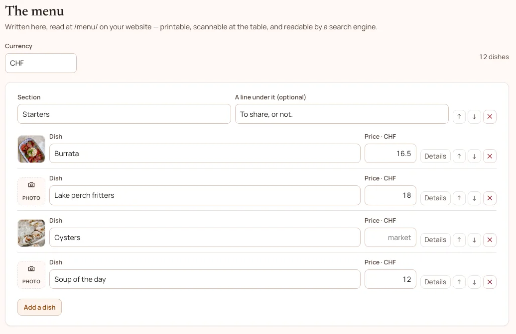Remove Soup of the day dish
The width and height of the screenshot is (516, 334).
(490, 282)
